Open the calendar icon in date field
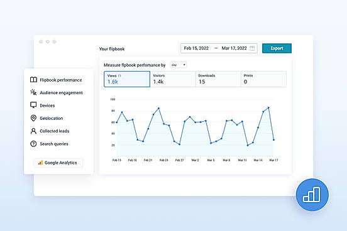Image resolution: width=347 pixels, height=231 pixels. tap(252, 48)
